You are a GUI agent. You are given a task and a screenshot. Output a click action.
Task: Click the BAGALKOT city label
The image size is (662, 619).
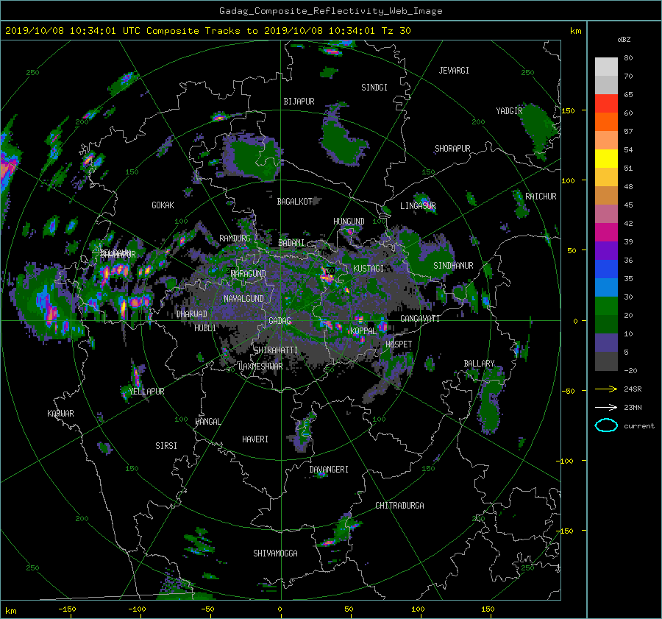click(295, 202)
